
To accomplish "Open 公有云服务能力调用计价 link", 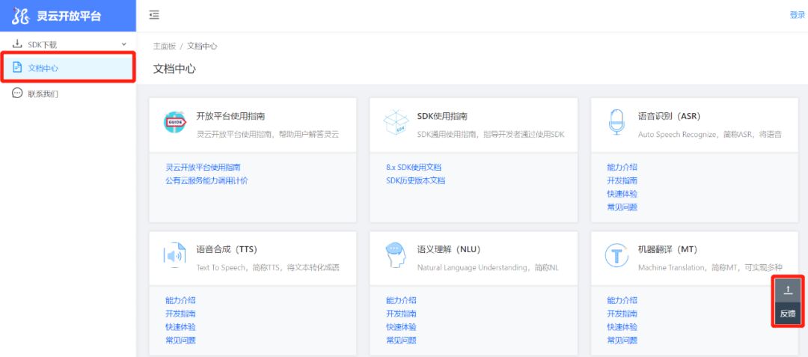I will pyautogui.click(x=206, y=180).
